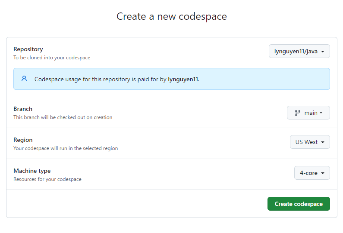Open the 4-core machine type dropdown

312,173
